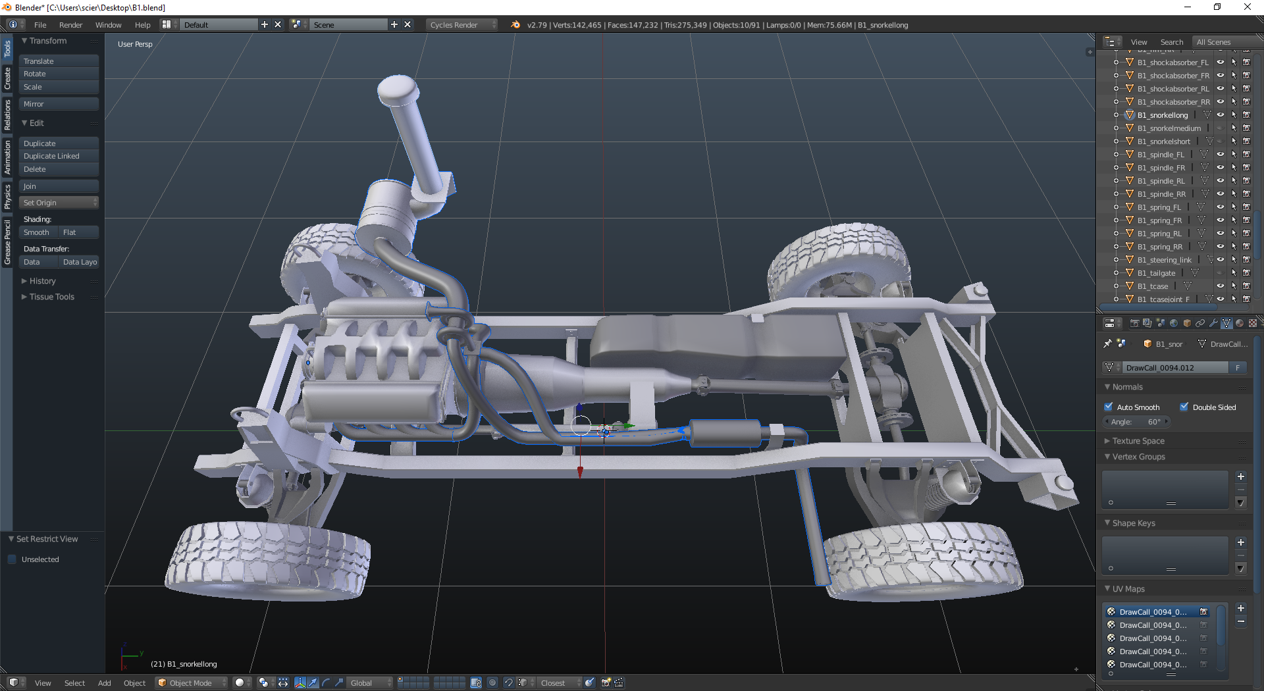Toggle the 3D manipulator widget icon
This screenshot has height=691, width=1264.
(300, 682)
